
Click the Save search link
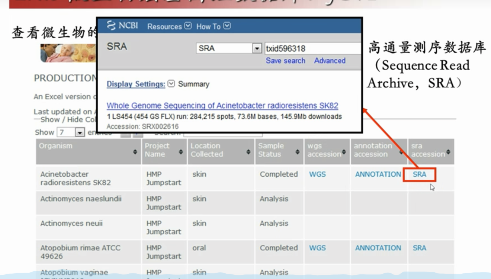tap(285, 61)
